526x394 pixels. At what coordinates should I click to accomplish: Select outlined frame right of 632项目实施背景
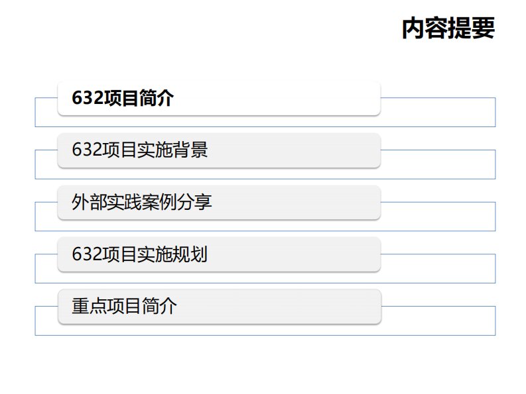point(438,164)
